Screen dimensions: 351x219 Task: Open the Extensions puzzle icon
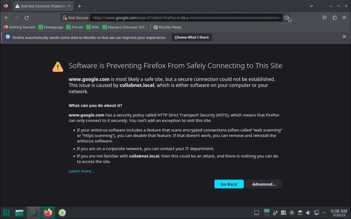[334, 18]
